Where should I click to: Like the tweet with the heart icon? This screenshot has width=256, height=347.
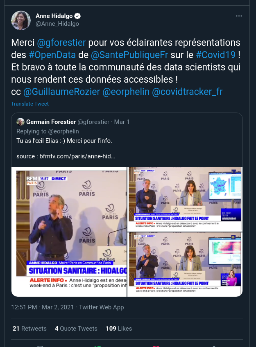click(156, 346)
